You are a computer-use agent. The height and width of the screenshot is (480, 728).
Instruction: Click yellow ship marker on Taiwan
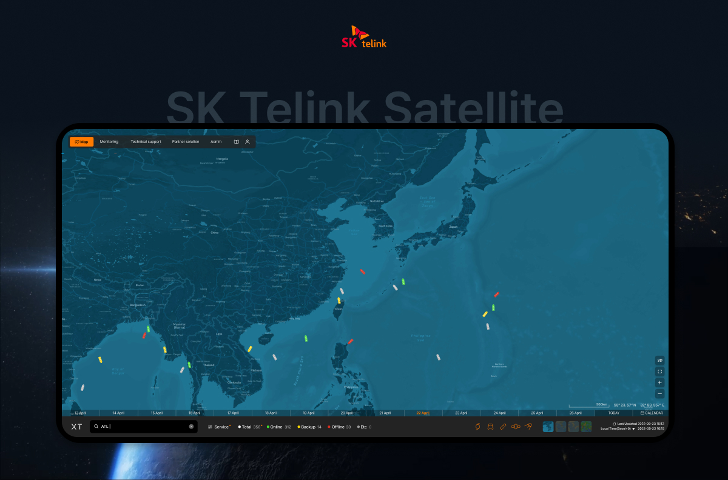tap(339, 301)
